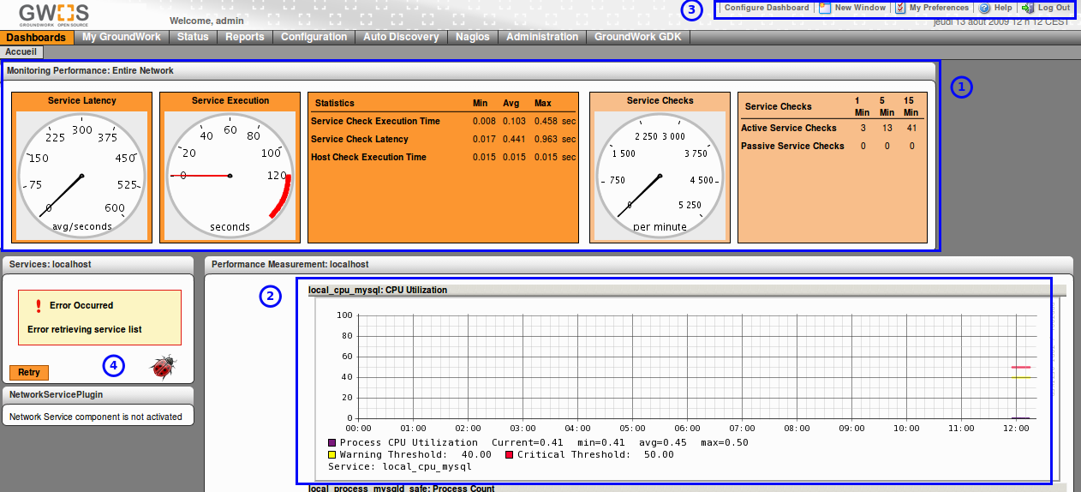Click the Service Latency gauge
The width and height of the screenshot is (1081, 492).
tap(82, 176)
